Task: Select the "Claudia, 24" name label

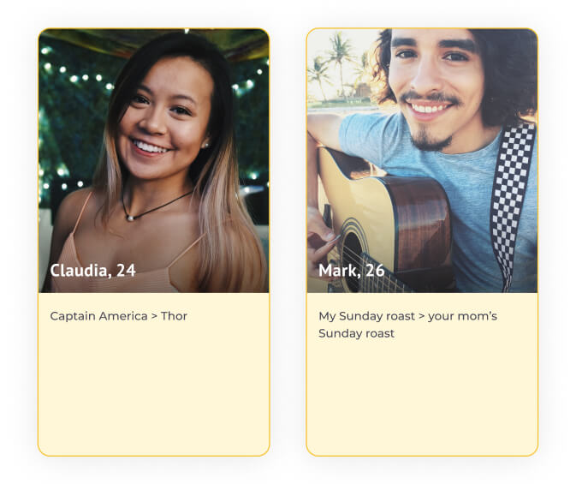Action: click(x=93, y=271)
